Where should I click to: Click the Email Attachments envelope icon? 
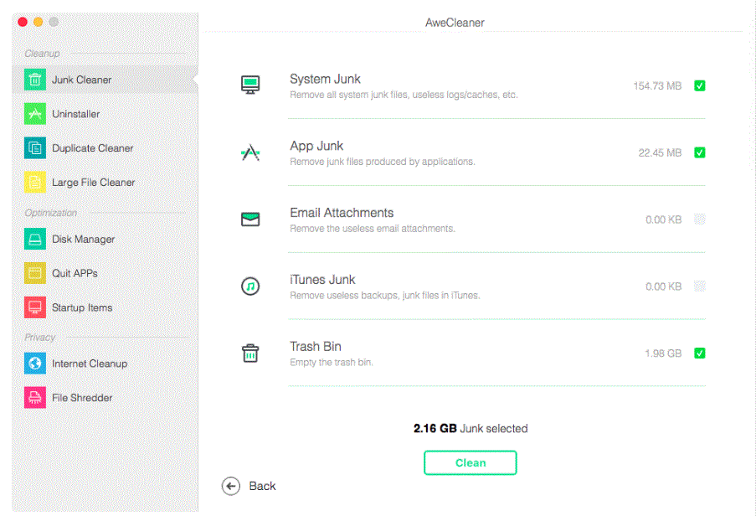[250, 219]
